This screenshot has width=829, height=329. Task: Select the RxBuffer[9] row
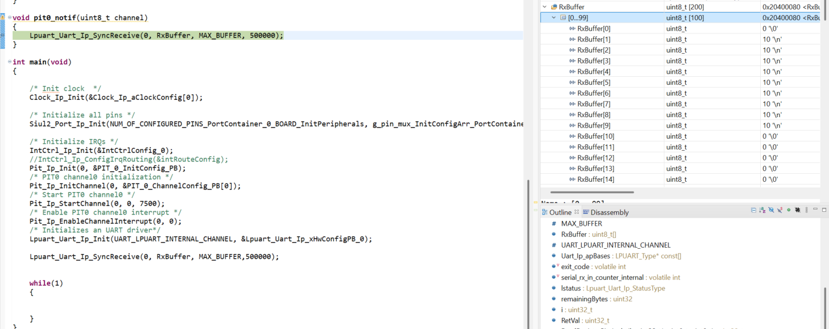680,125
